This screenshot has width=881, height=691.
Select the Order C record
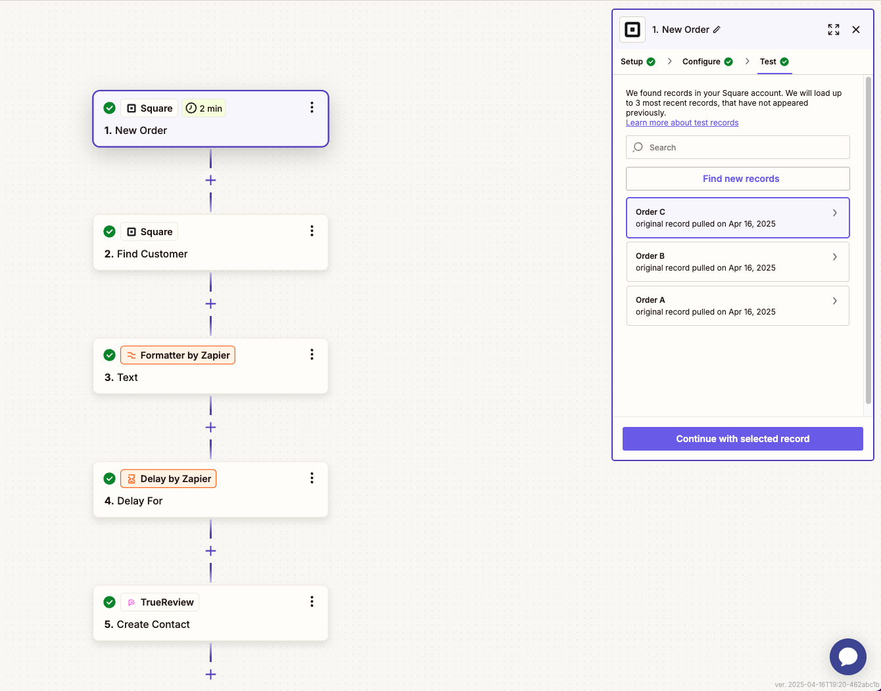point(738,217)
